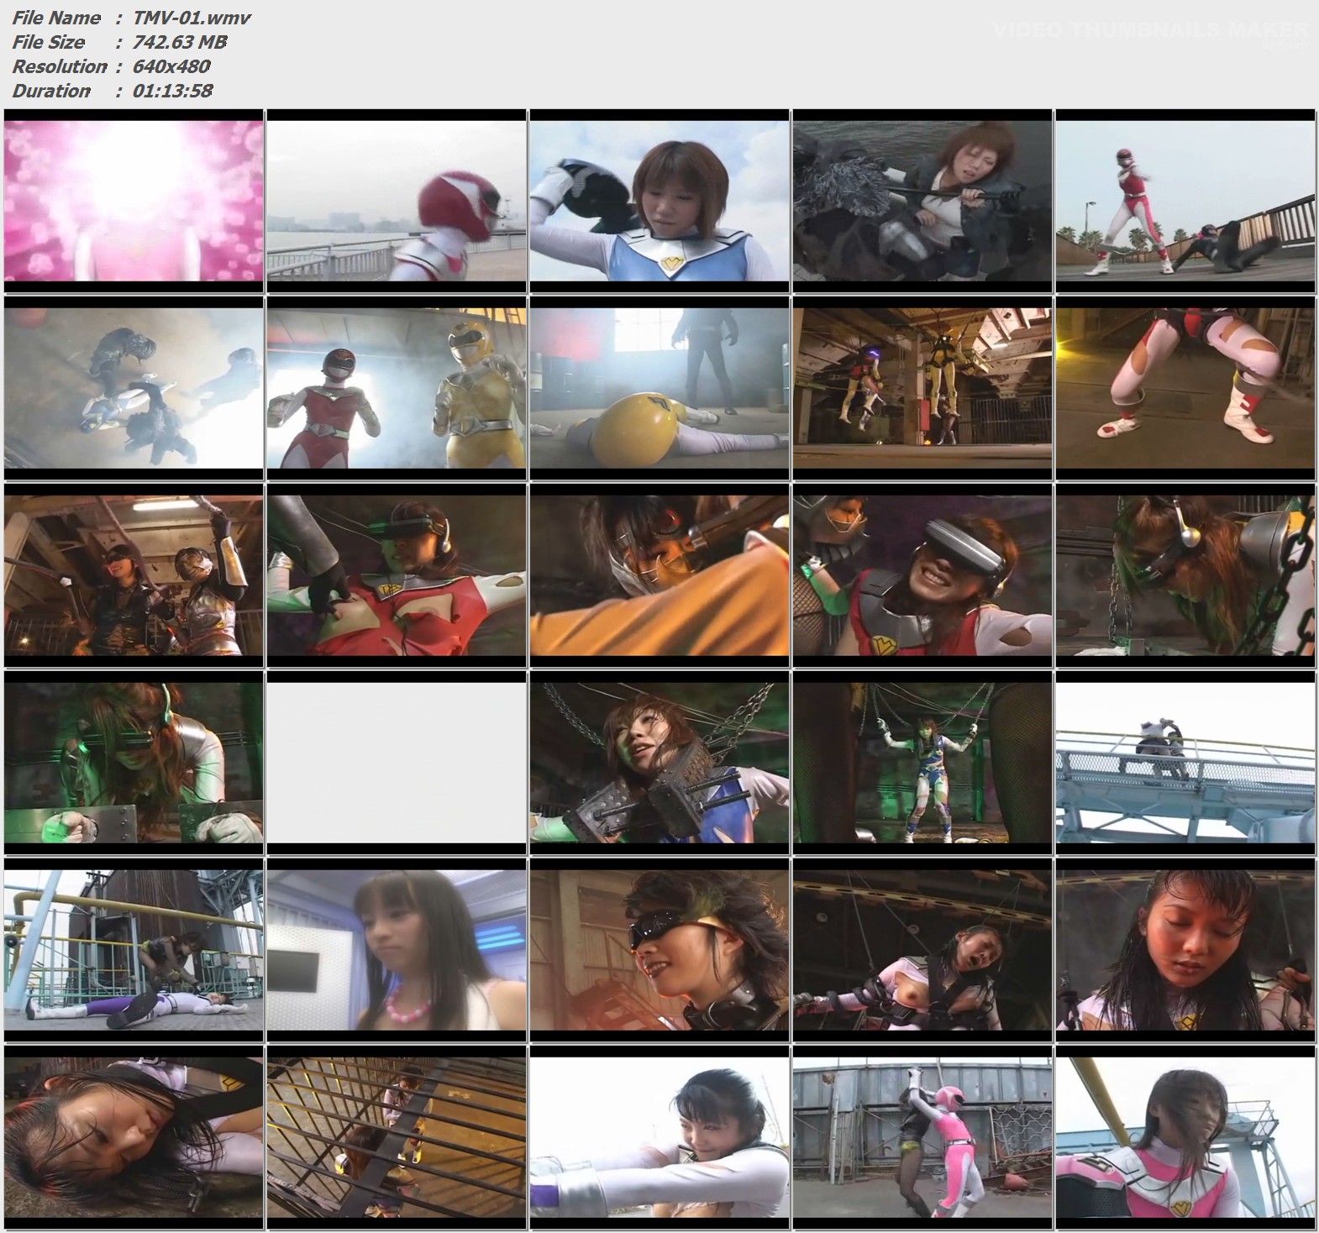Select the thumbnail of the red and white boots
The image size is (1319, 1233).
(x=1185, y=388)
